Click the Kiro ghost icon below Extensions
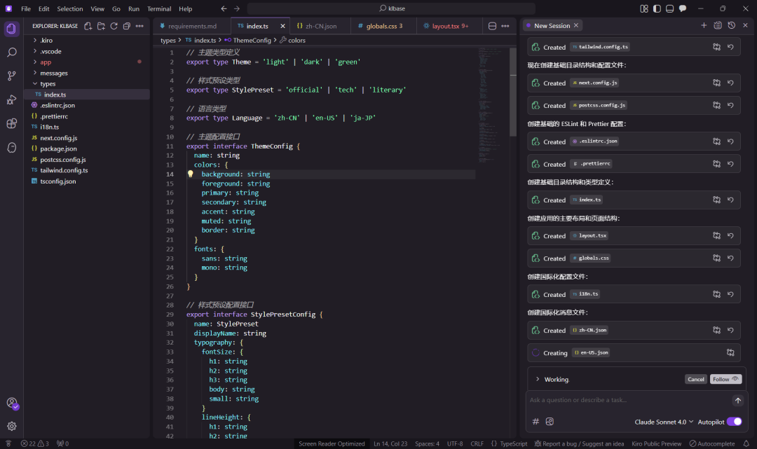Screen dimensions: 757x449 pyautogui.click(x=12, y=147)
